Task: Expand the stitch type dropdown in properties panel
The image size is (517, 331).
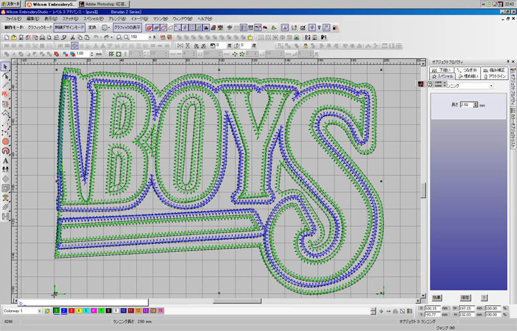Action: [491, 86]
